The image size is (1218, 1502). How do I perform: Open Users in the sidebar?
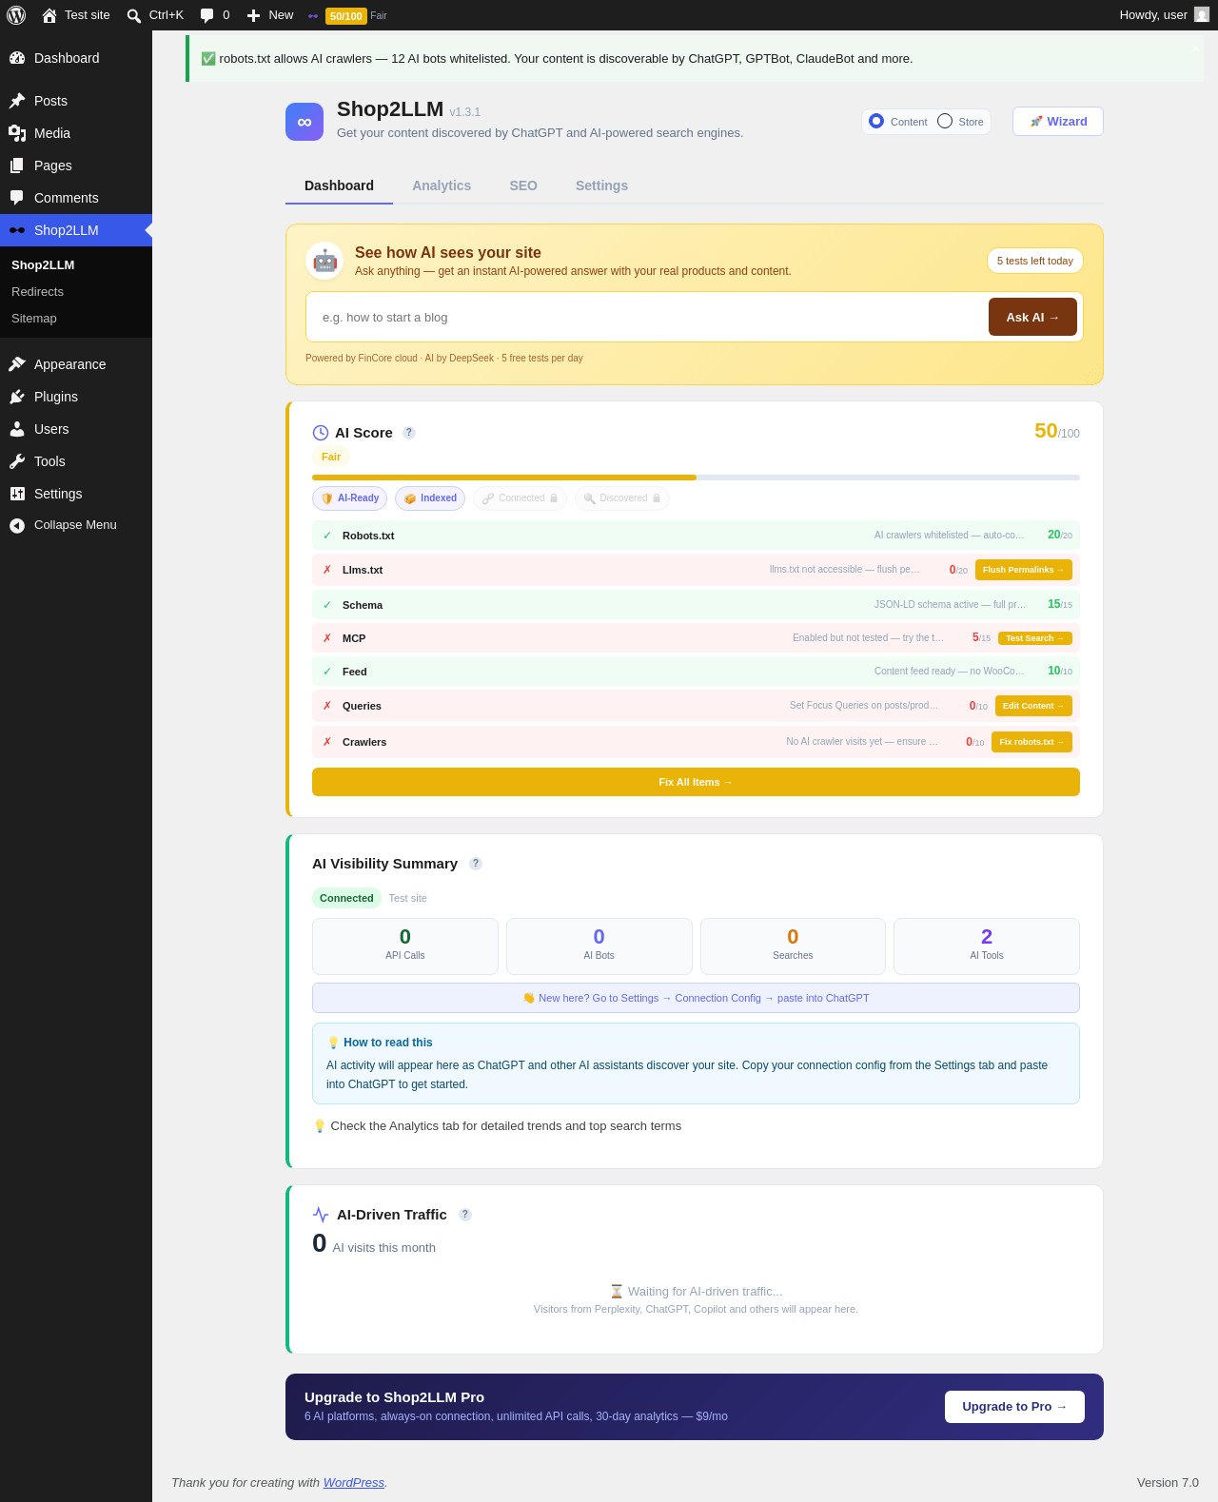click(x=76, y=429)
